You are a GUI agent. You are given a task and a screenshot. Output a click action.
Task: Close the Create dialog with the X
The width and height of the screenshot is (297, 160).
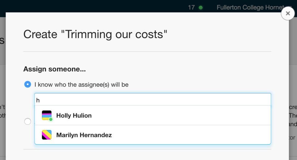click(x=288, y=13)
